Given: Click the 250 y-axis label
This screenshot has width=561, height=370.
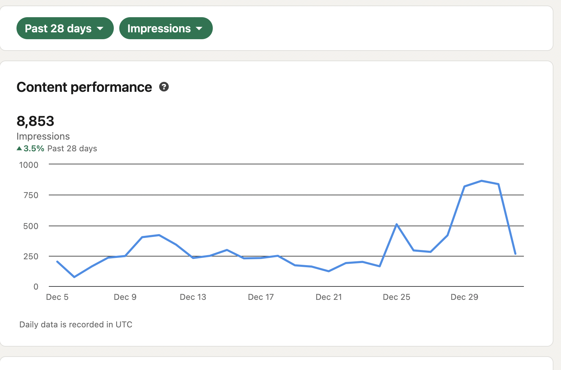Looking at the screenshot, I should 31,257.
